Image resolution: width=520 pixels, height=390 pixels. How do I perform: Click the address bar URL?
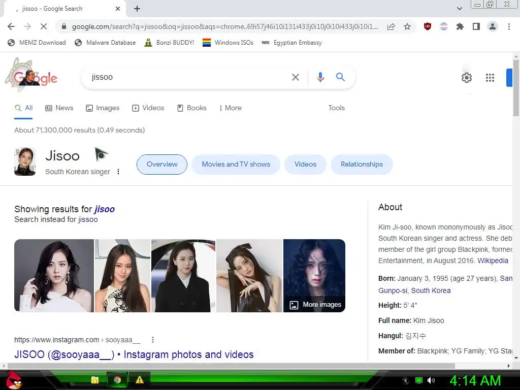tap(225, 26)
